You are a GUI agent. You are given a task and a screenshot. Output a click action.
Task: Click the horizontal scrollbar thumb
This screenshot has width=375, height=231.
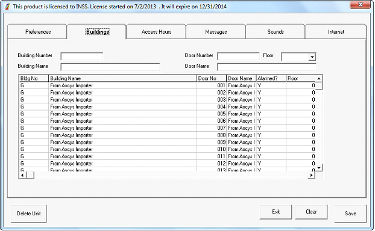click(x=30, y=175)
